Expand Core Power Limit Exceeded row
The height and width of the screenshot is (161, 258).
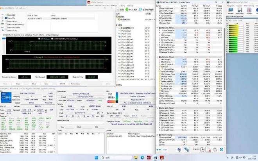click(x=159, y=45)
